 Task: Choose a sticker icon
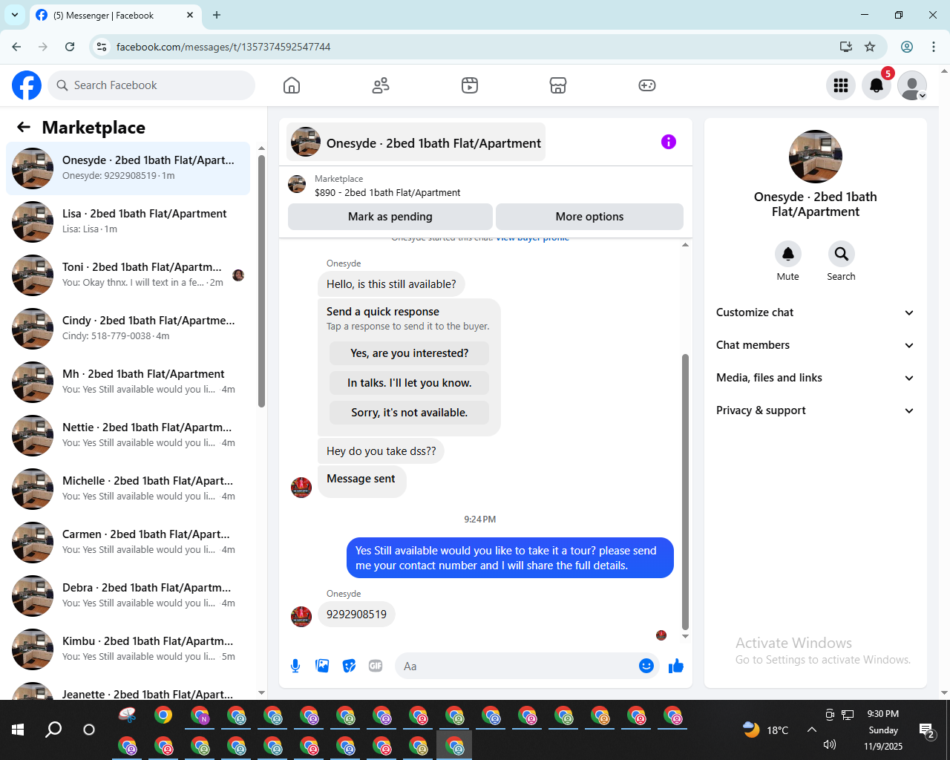(349, 666)
